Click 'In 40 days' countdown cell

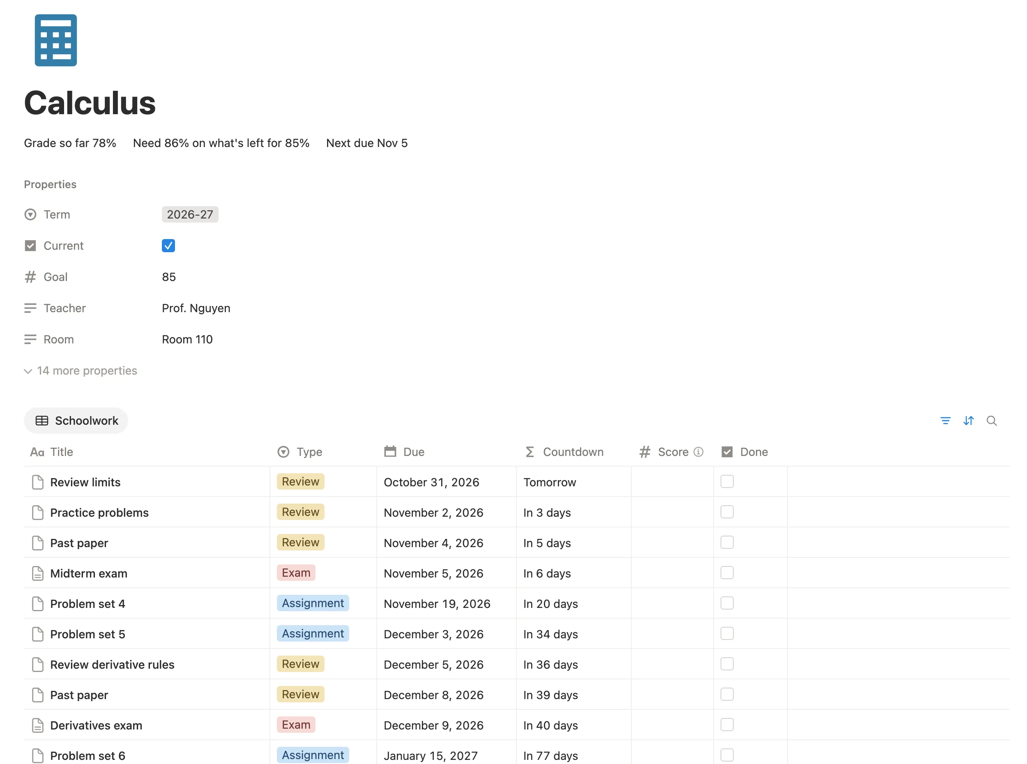tap(573, 725)
